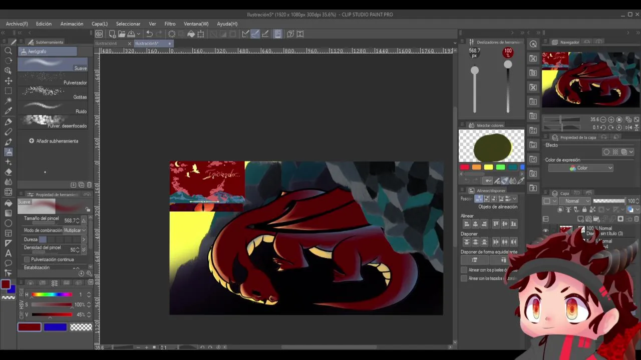Image resolution: width=641 pixels, height=360 pixels.
Task: Select the Eraser tool
Action: click(9, 172)
